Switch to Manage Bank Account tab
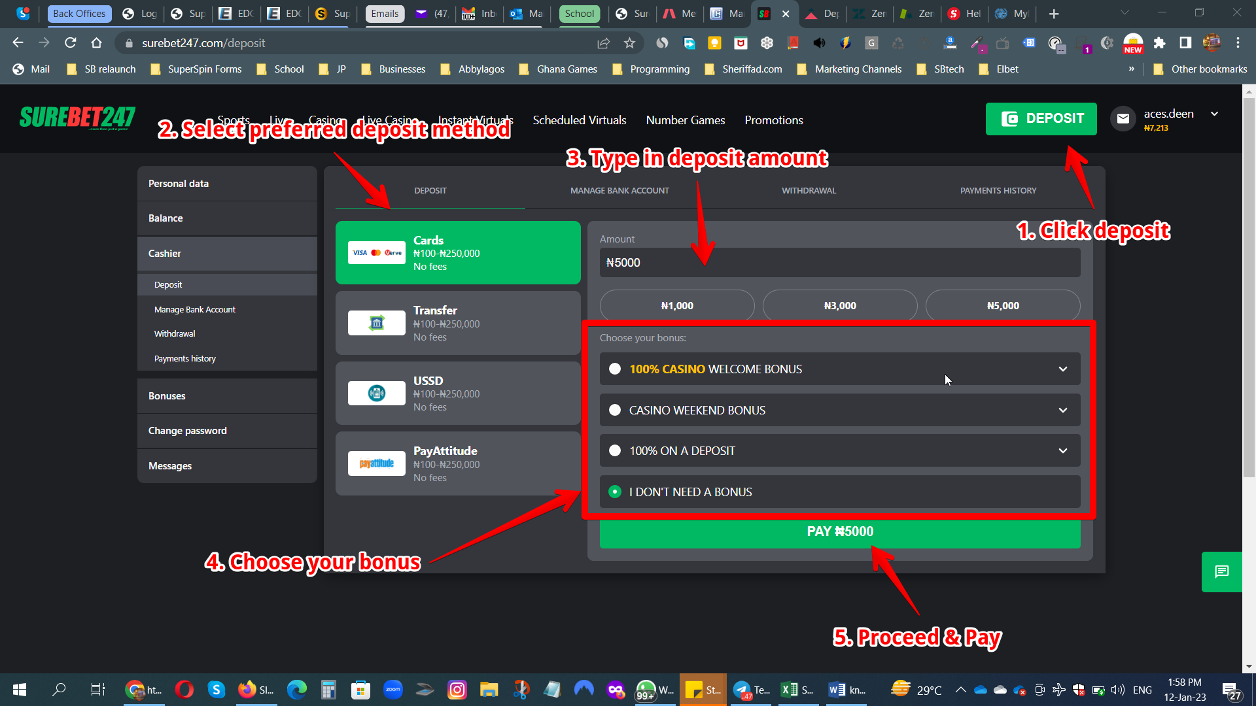The height and width of the screenshot is (706, 1256). click(x=619, y=190)
